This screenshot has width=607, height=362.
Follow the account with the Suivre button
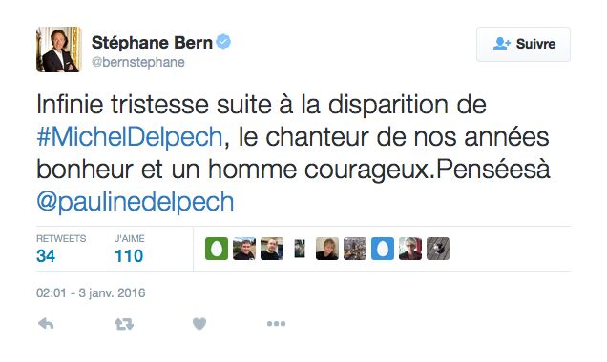tap(523, 44)
